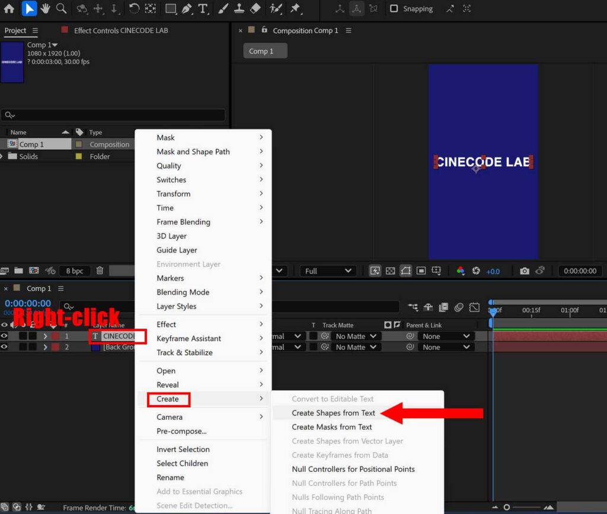This screenshot has width=607, height=514.
Task: Select the Clone Stamp tool
Action: (239, 8)
